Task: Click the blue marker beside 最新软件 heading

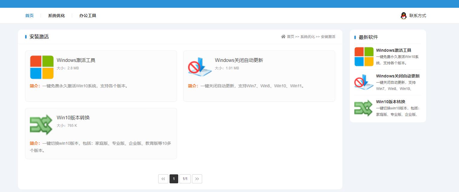Action: (x=355, y=37)
